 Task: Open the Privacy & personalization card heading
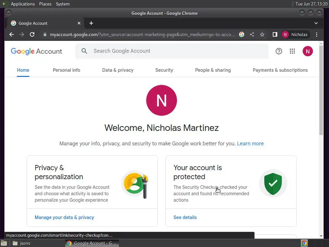point(59,172)
